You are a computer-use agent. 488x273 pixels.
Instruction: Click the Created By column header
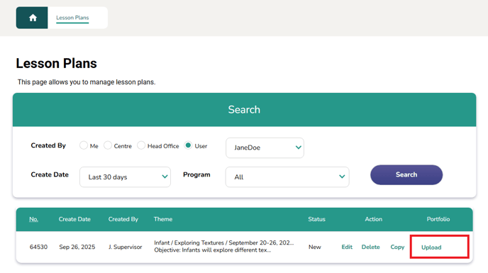click(x=123, y=219)
